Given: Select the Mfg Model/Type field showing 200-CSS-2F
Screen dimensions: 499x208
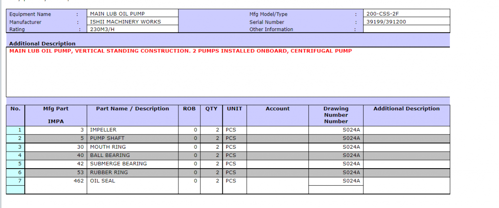Looking at the screenshot, I should 406,14.
